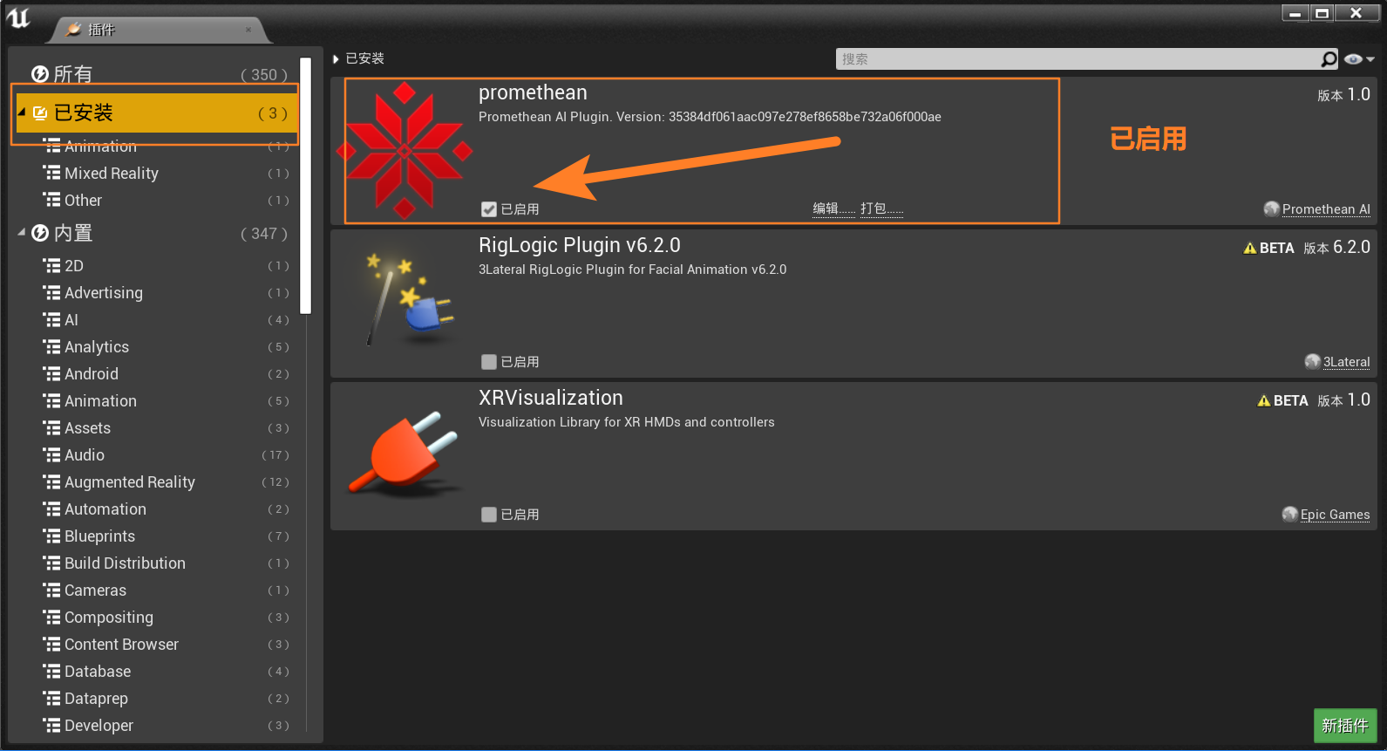Click the 内置 category bolt icon
Image resolution: width=1387 pixels, height=751 pixels.
point(40,233)
